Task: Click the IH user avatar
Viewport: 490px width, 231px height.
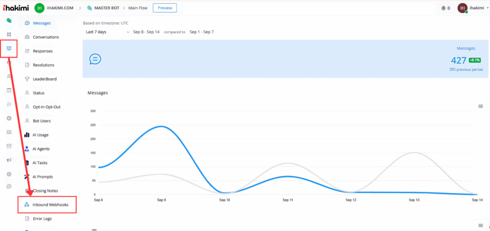Action: (462, 8)
